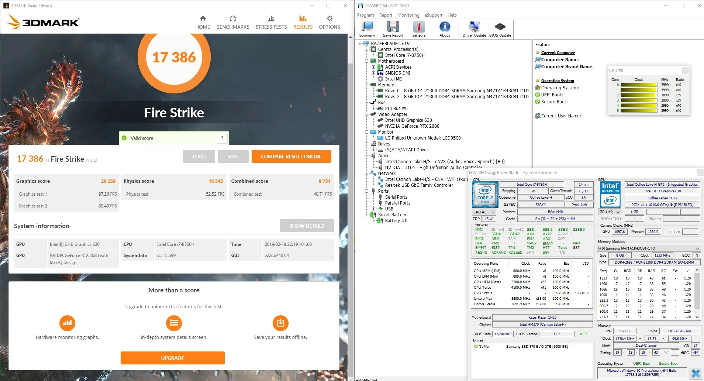Image resolution: width=704 pixels, height=381 pixels.
Task: Click the Driver Update toolbar icon
Action: 474,29
